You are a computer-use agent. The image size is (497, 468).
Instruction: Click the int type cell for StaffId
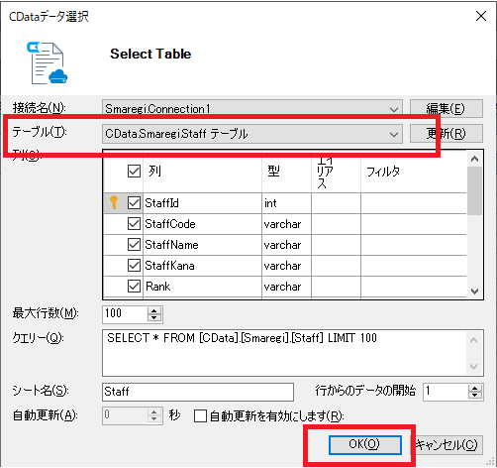(286, 203)
